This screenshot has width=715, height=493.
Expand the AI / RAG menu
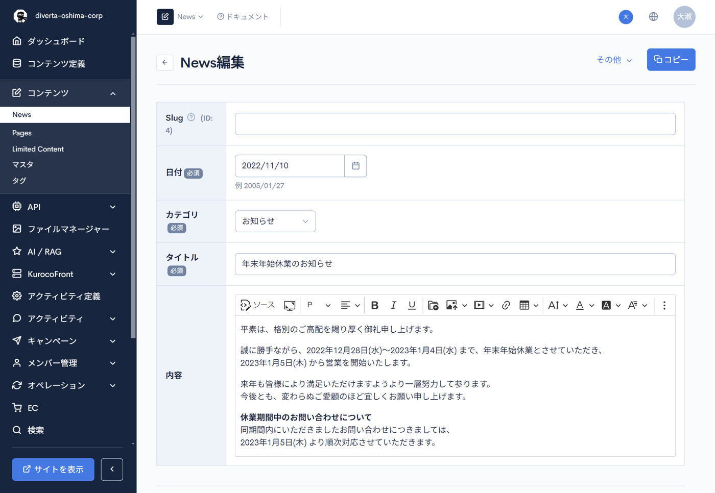pos(65,252)
